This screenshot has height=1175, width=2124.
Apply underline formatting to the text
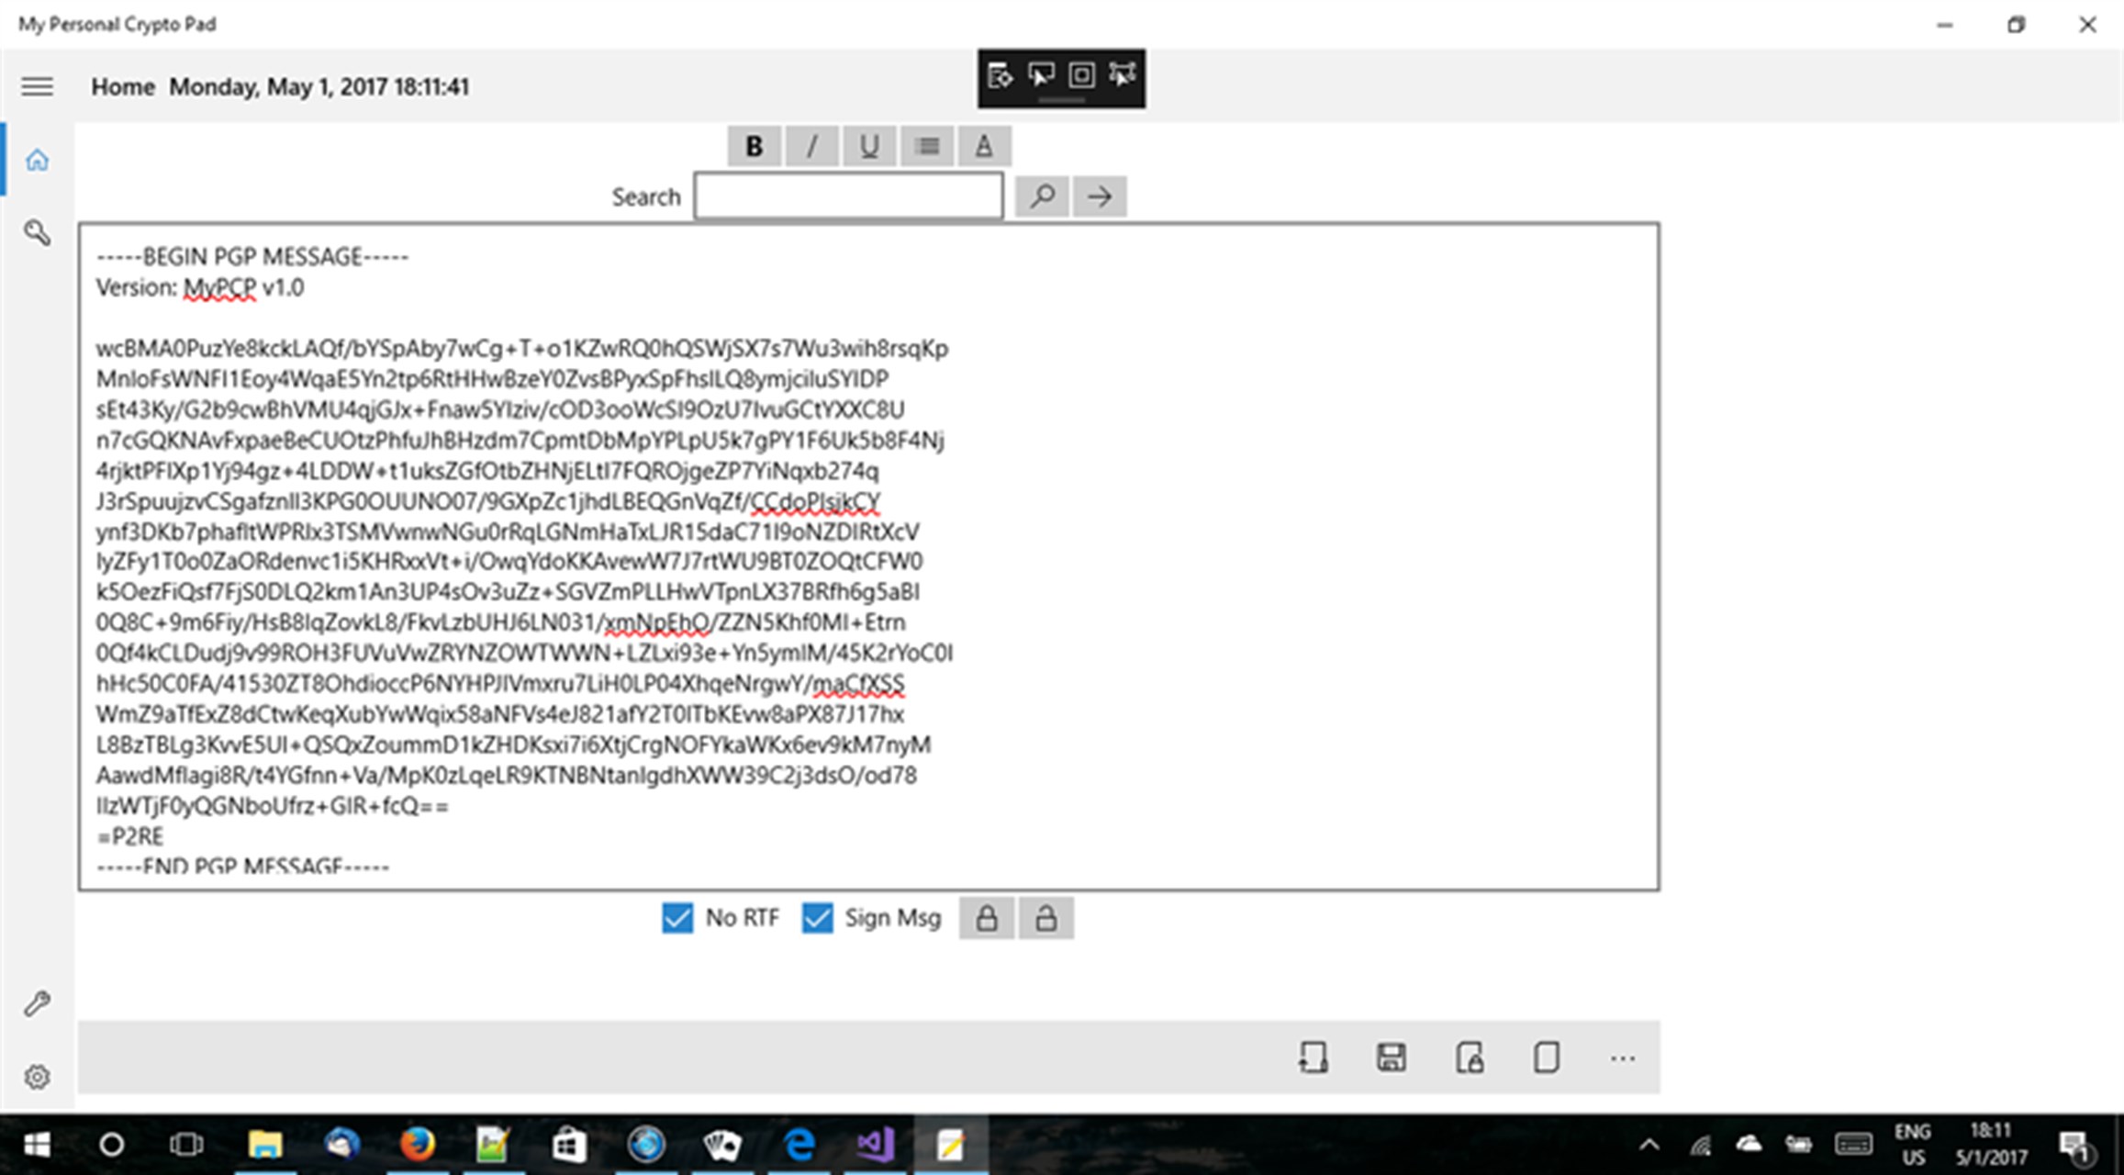tap(869, 145)
